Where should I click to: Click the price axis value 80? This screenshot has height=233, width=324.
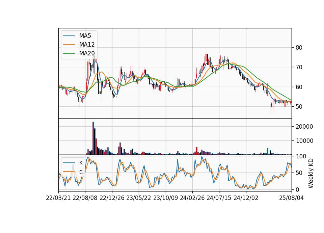coord(299,48)
